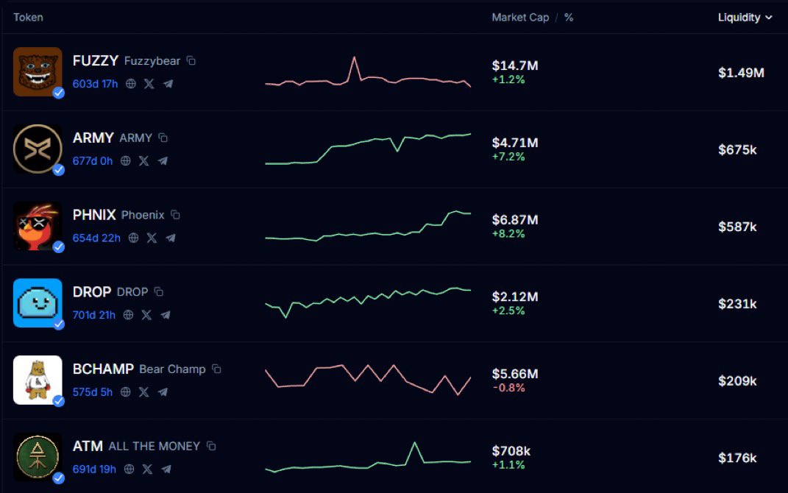
Task: Copy the BCHAMP Bear Champ token address
Action: pyautogui.click(x=216, y=369)
